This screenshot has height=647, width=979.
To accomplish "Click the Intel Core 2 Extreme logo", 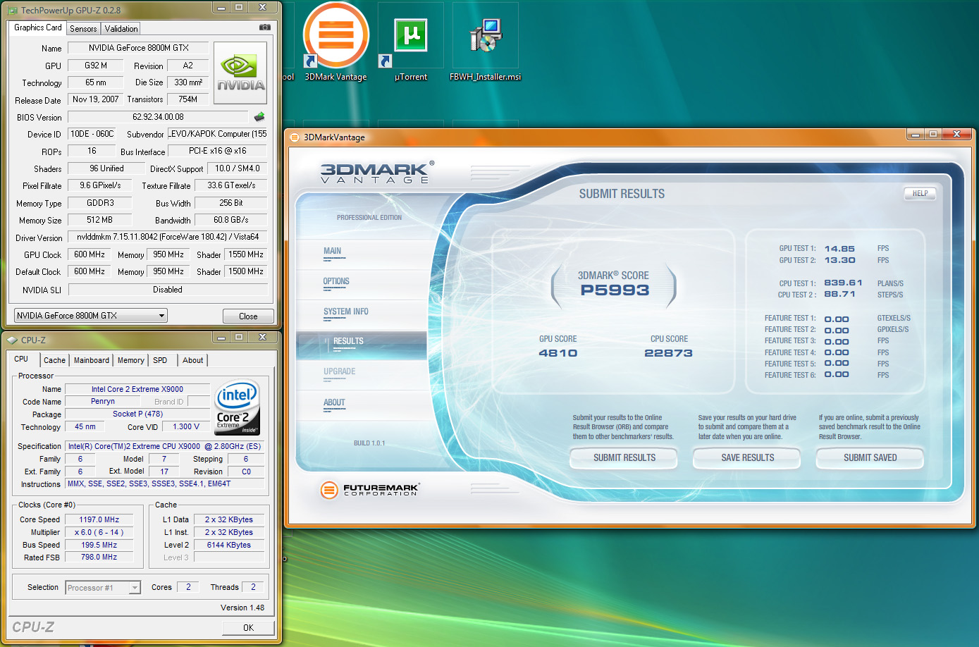I will 238,407.
